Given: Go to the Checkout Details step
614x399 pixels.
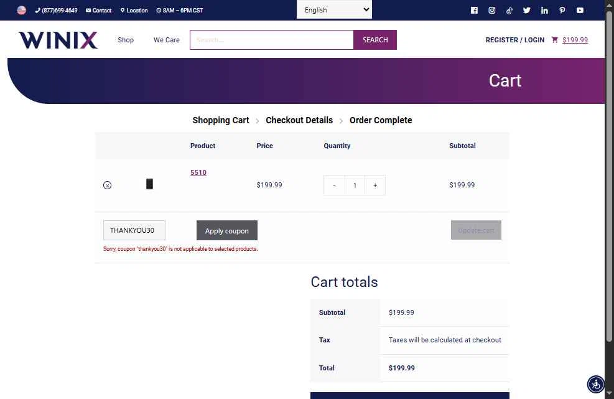Looking at the screenshot, I should 299,120.
